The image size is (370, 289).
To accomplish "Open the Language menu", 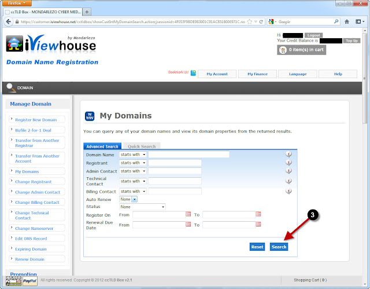I will [x=298, y=74].
